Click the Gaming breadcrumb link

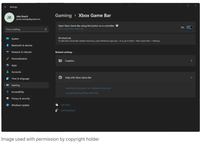coord(64,15)
